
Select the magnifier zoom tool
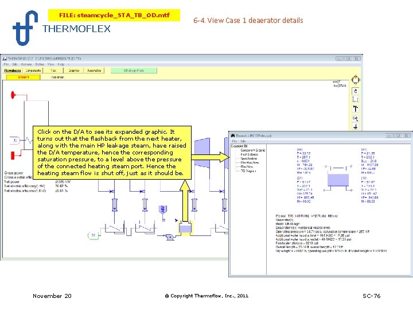[x=355, y=118]
